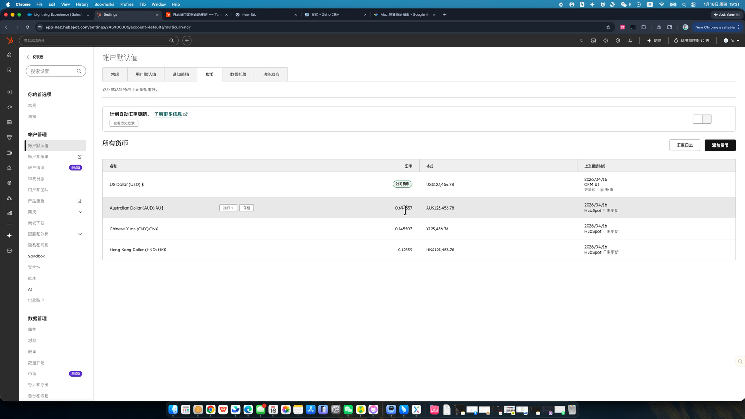Click the translate extension icon in Chrome toolbar
Image resolution: width=745 pixels, height=419 pixels.
(623, 27)
